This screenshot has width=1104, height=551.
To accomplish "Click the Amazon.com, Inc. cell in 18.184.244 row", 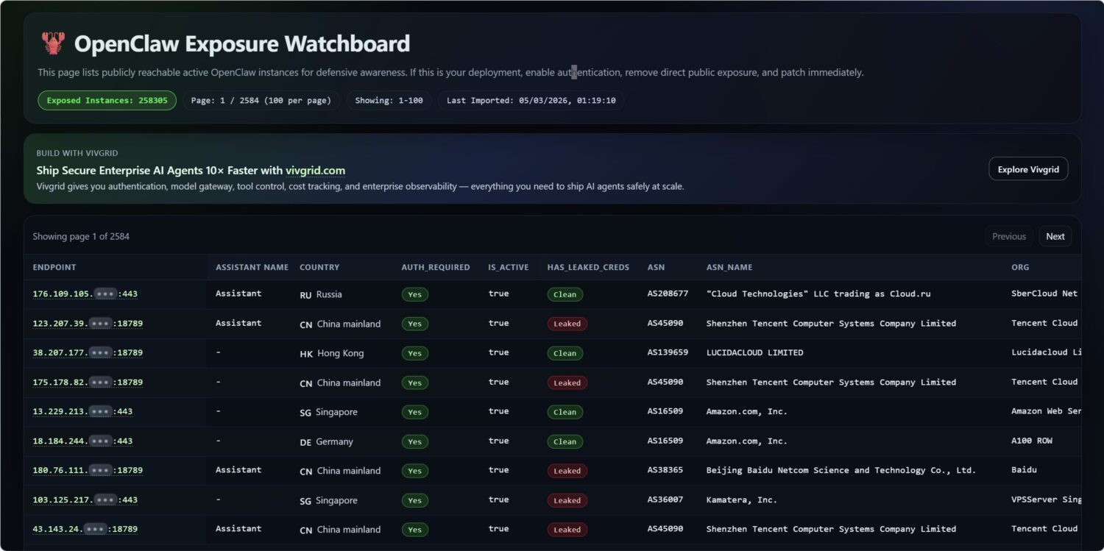I will [x=747, y=441].
